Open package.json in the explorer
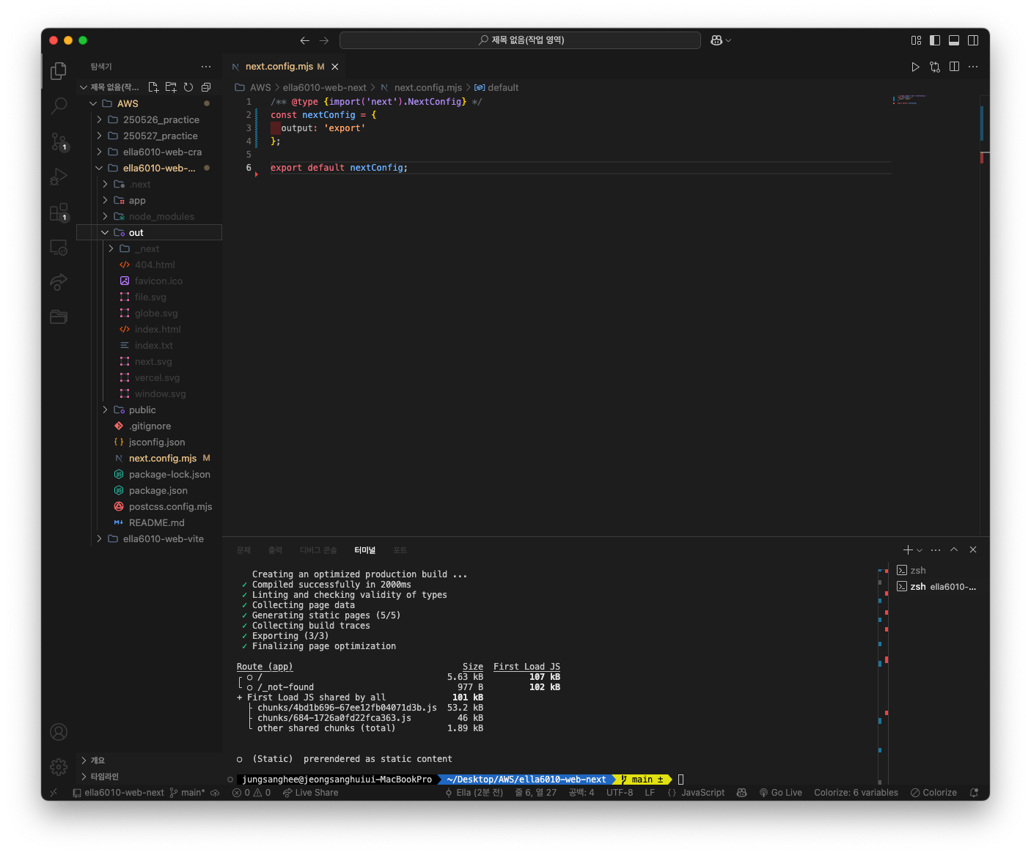 coord(158,490)
